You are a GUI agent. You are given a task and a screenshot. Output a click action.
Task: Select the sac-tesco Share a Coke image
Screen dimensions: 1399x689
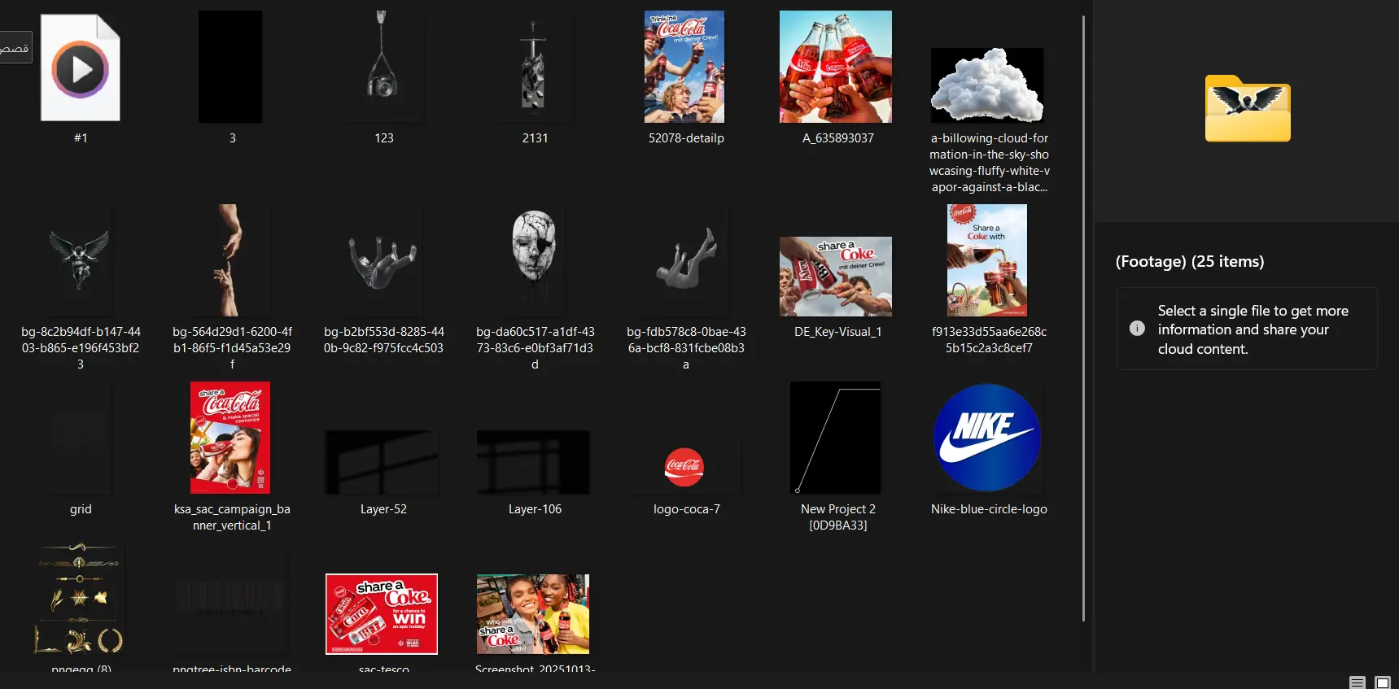[382, 614]
